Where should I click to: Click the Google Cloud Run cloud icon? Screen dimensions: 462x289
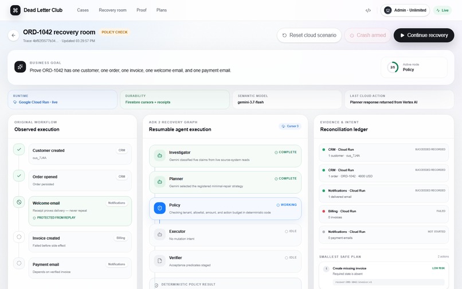click(x=15, y=102)
